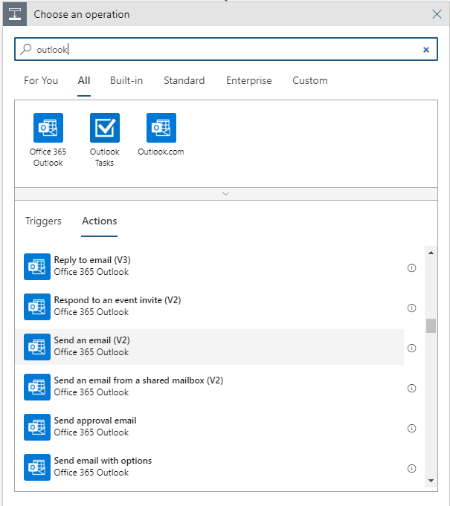Select the Outlook Tasks connector icon
Viewport: 450px width, 506px height.
click(105, 128)
